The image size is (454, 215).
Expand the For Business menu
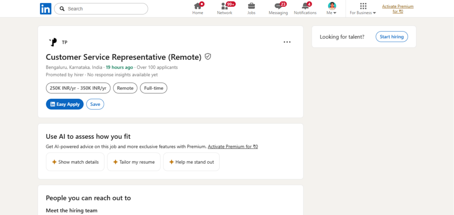pyautogui.click(x=363, y=9)
